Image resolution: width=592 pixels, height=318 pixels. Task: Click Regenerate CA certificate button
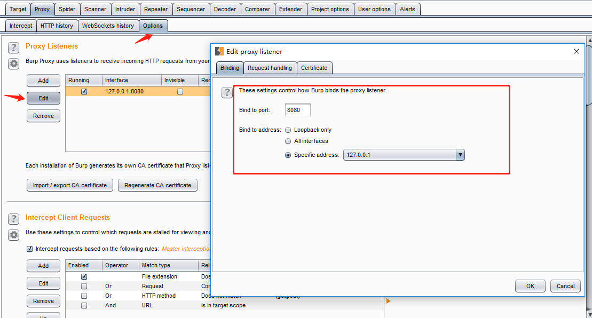158,185
